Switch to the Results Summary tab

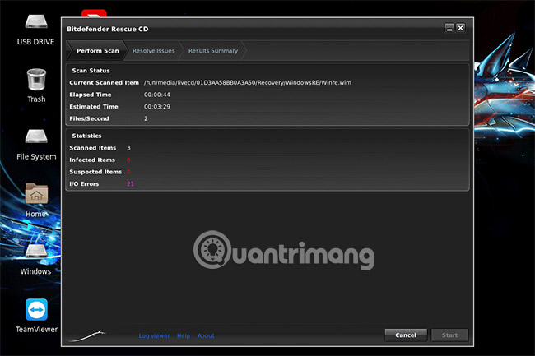pos(213,51)
